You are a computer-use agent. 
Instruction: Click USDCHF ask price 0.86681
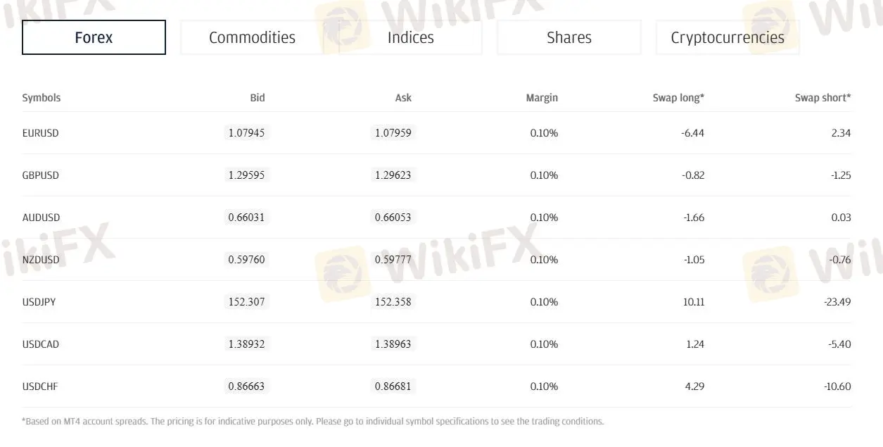(x=393, y=386)
